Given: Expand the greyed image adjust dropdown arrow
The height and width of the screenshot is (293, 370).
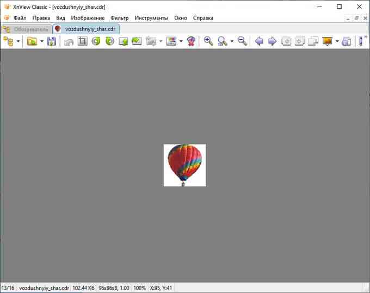Looking at the screenshot, I should point(161,41).
